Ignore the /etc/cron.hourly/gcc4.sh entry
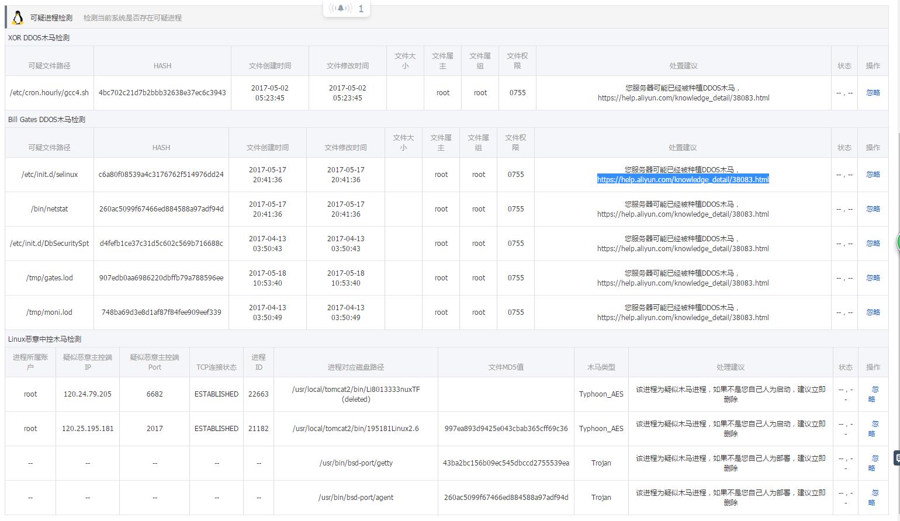The width and height of the screenshot is (900, 521). (x=873, y=93)
